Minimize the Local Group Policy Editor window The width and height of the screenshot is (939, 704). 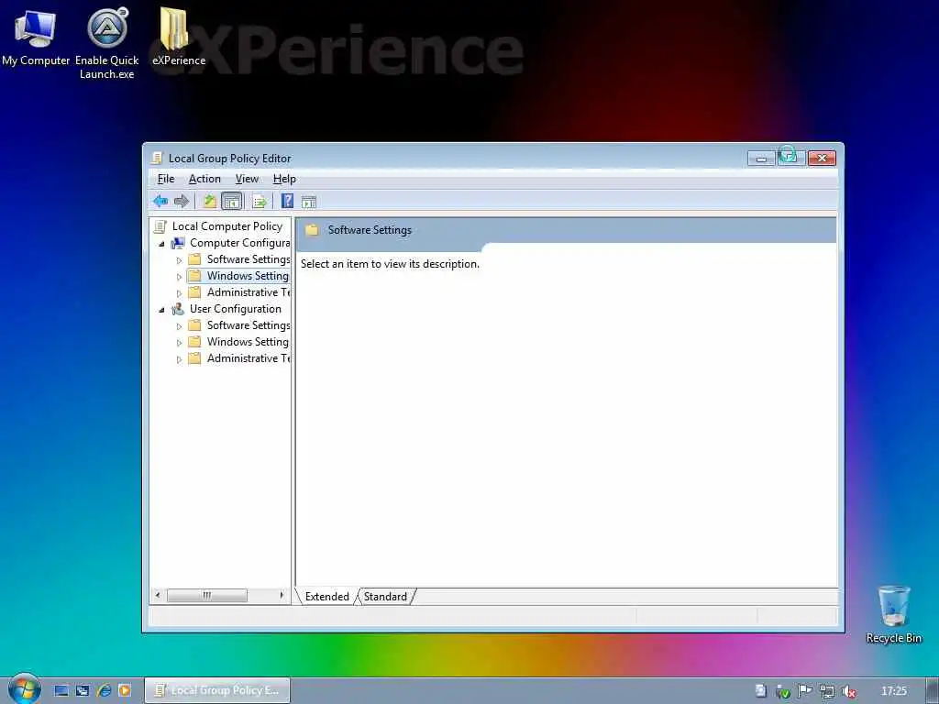click(x=761, y=158)
